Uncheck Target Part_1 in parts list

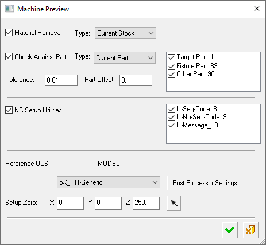pos(171,57)
